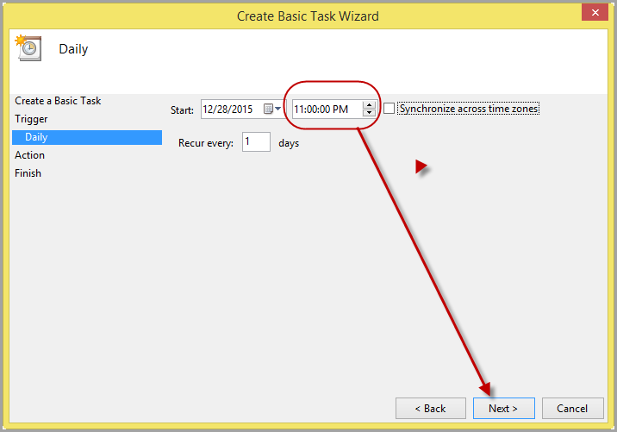Go back with the < Back button
Image resolution: width=617 pixels, height=432 pixels.
(x=431, y=409)
